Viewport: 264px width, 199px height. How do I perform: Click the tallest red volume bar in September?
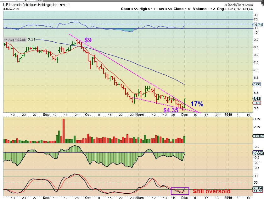tap(64, 131)
